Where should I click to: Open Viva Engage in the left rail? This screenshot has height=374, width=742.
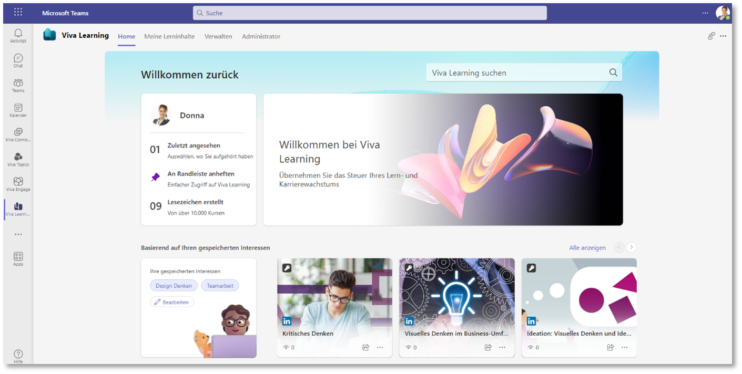click(x=18, y=184)
